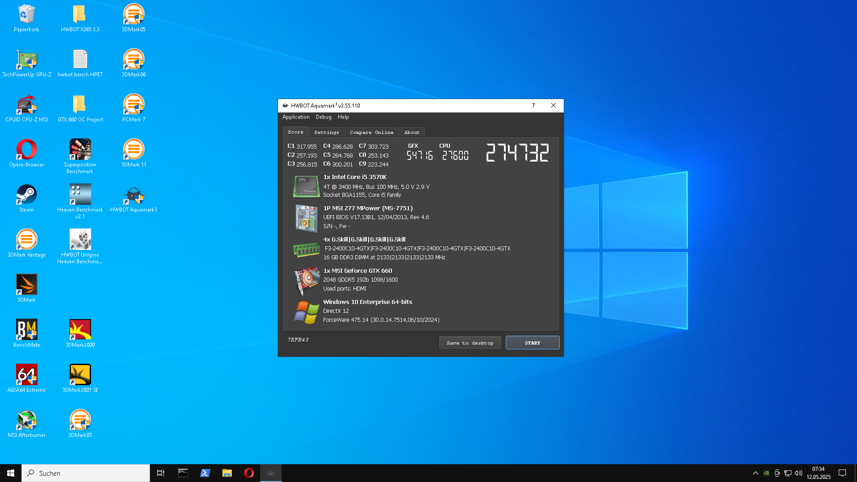The image size is (857, 482).
Task: Click the CPU score 27600
Action: (455, 155)
